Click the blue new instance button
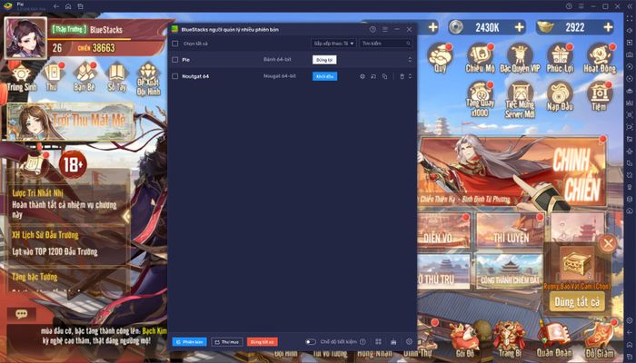Viewport: 636px width, 363px height. 189,342
